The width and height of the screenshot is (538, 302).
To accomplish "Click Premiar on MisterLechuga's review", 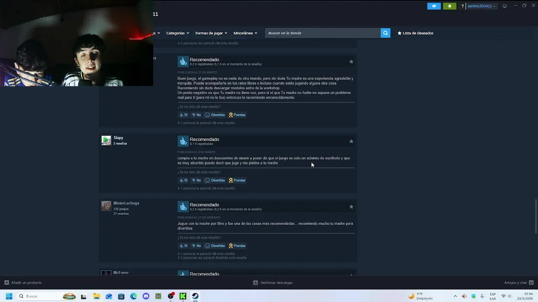I will coord(237,246).
